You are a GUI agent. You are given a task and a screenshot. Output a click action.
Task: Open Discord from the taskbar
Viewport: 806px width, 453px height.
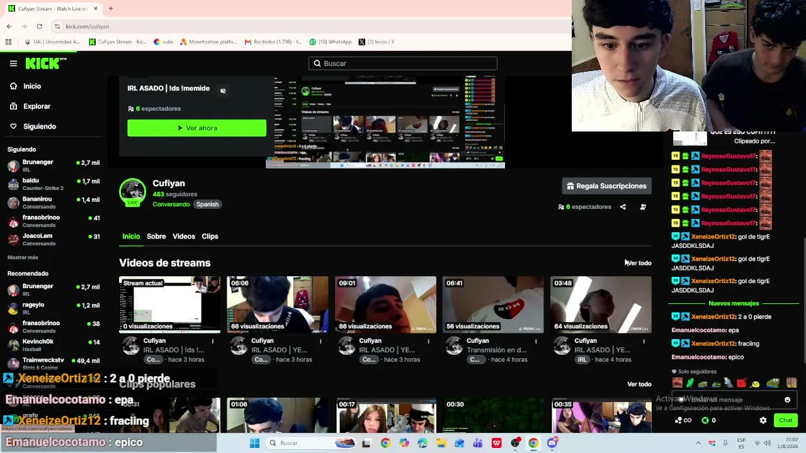pyautogui.click(x=552, y=443)
